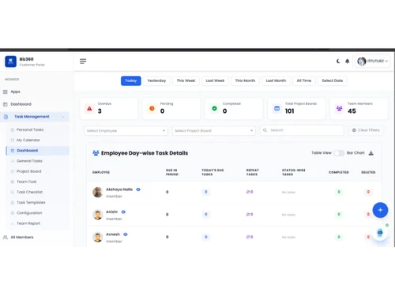Click repeat tasks icon for Akshaya Nalla
395x296 pixels.
[x=248, y=192]
